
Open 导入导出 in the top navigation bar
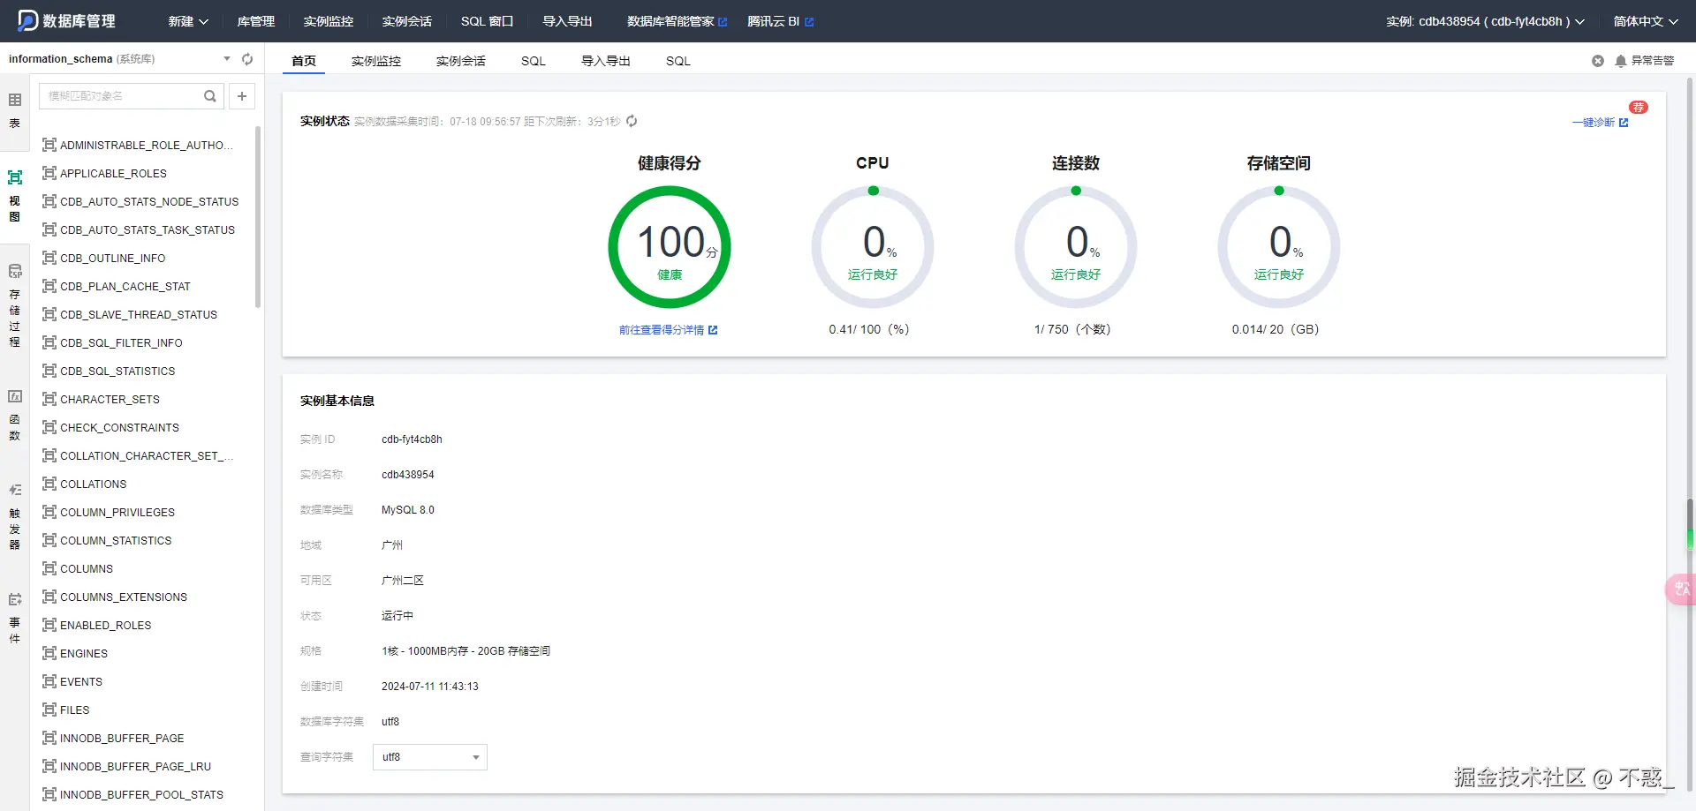[567, 21]
